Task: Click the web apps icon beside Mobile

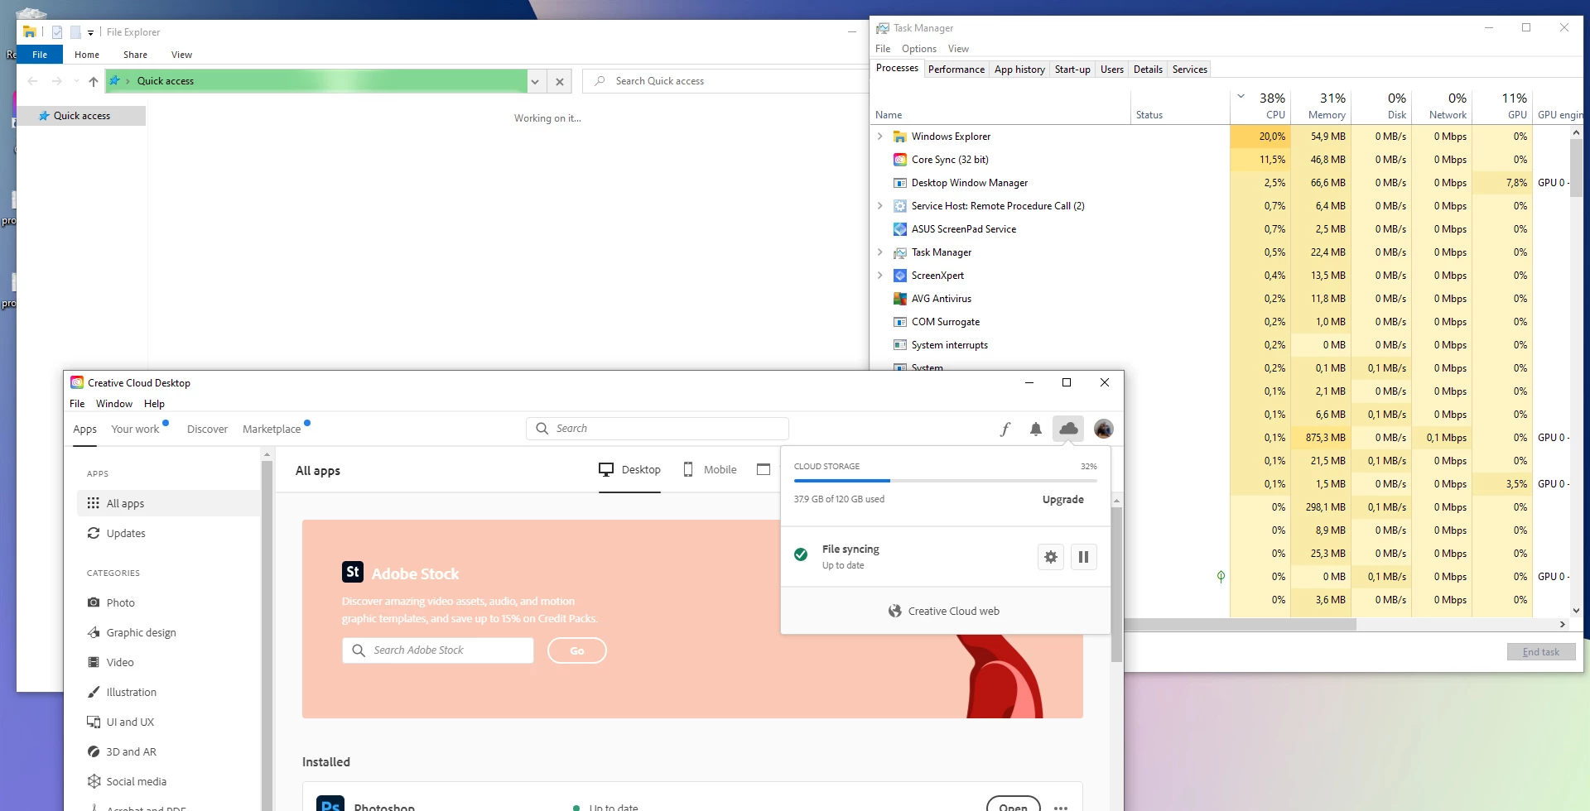Action: point(764,470)
